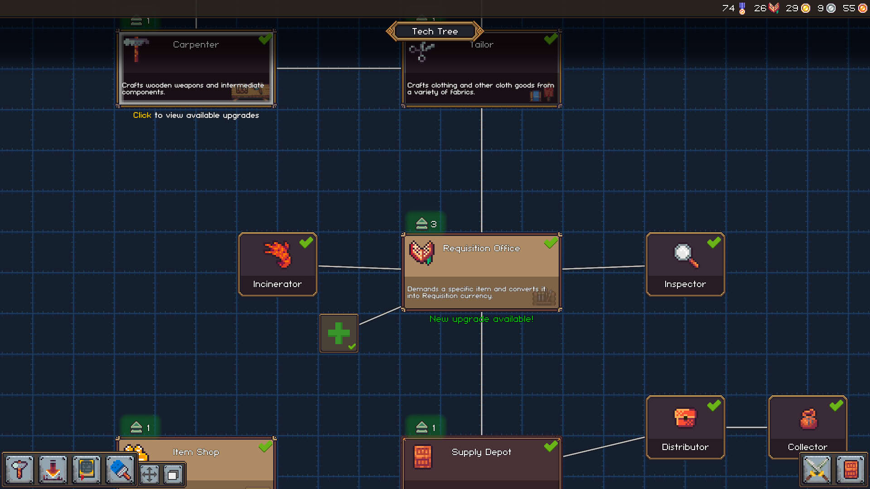Click the green plus upgrade node
The image size is (870, 489).
pyautogui.click(x=339, y=333)
